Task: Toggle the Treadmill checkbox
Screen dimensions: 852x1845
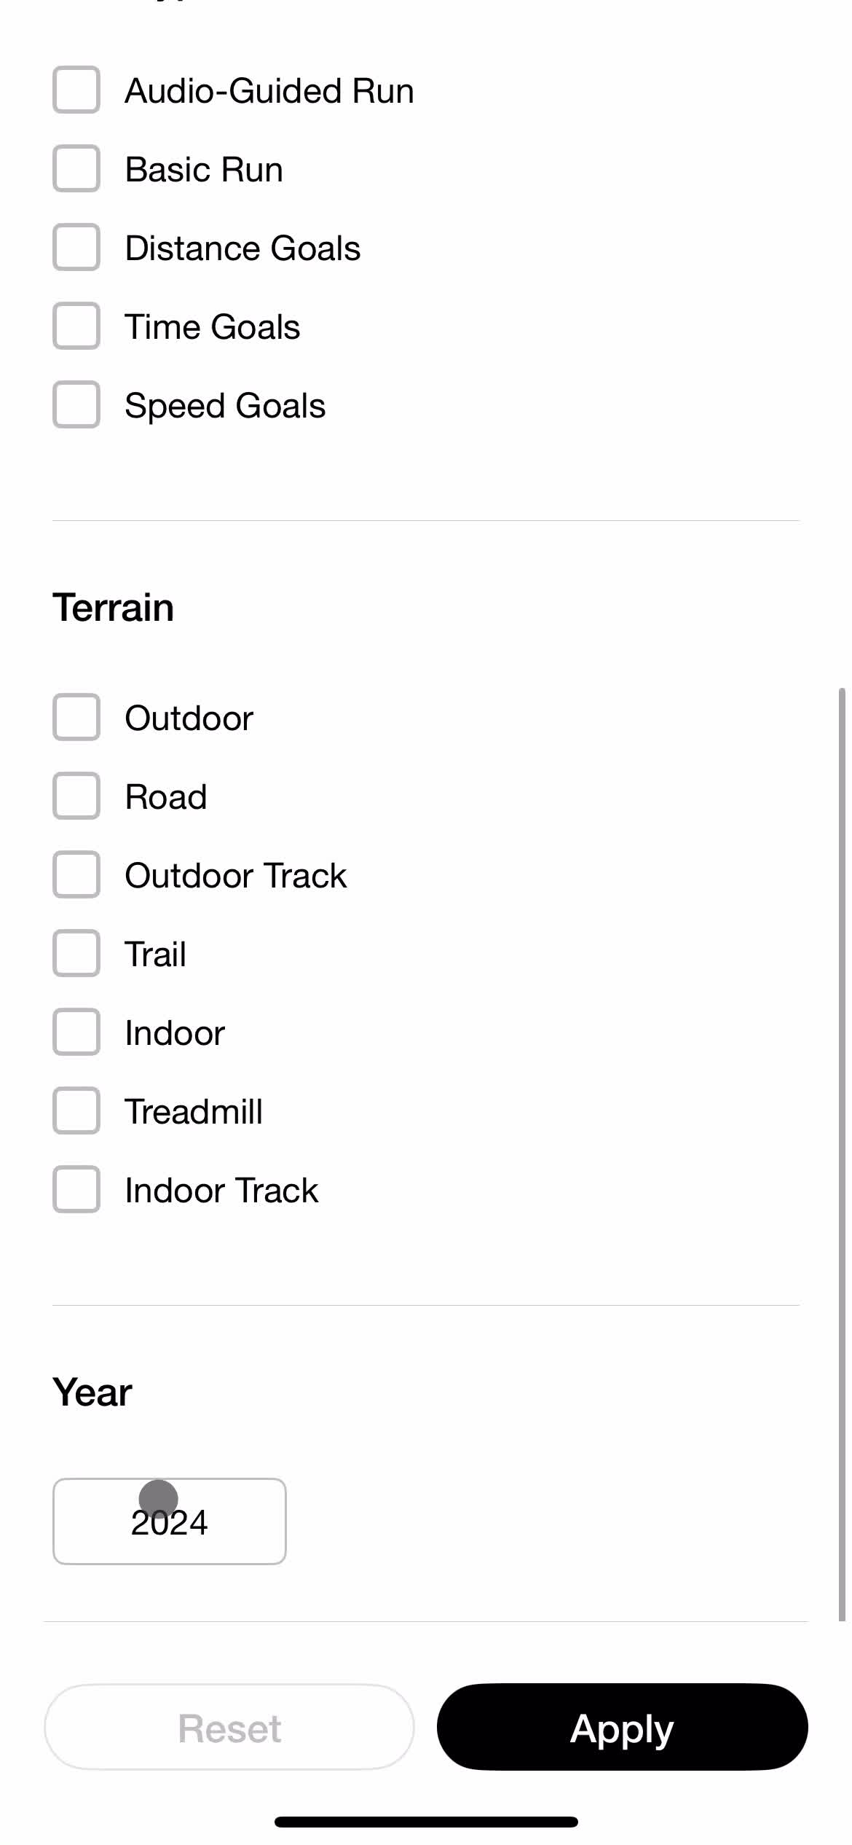Action: point(76,1111)
